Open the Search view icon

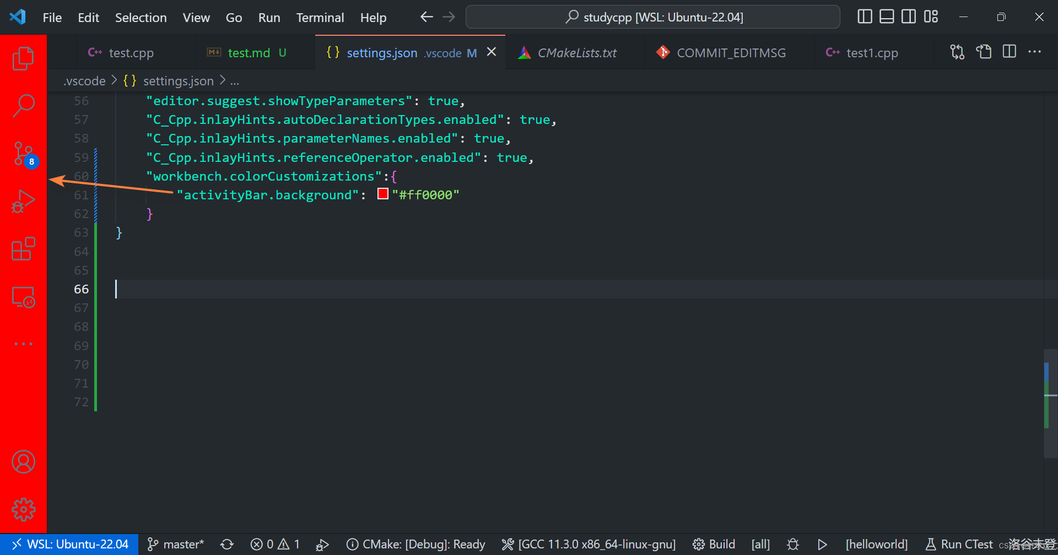click(23, 105)
